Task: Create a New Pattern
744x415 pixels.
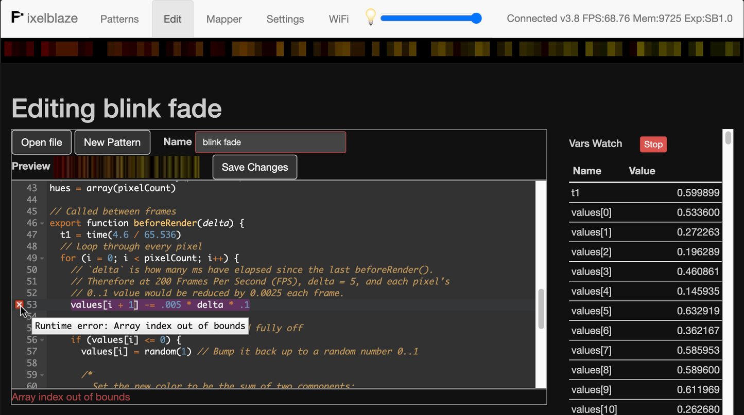Action: 112,142
